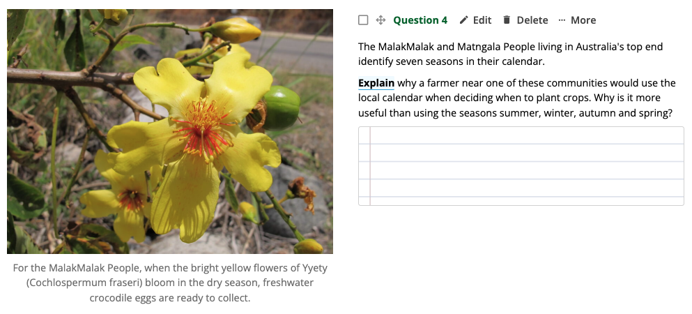Click the pencil Edit icon
The height and width of the screenshot is (314, 692).
point(464,20)
